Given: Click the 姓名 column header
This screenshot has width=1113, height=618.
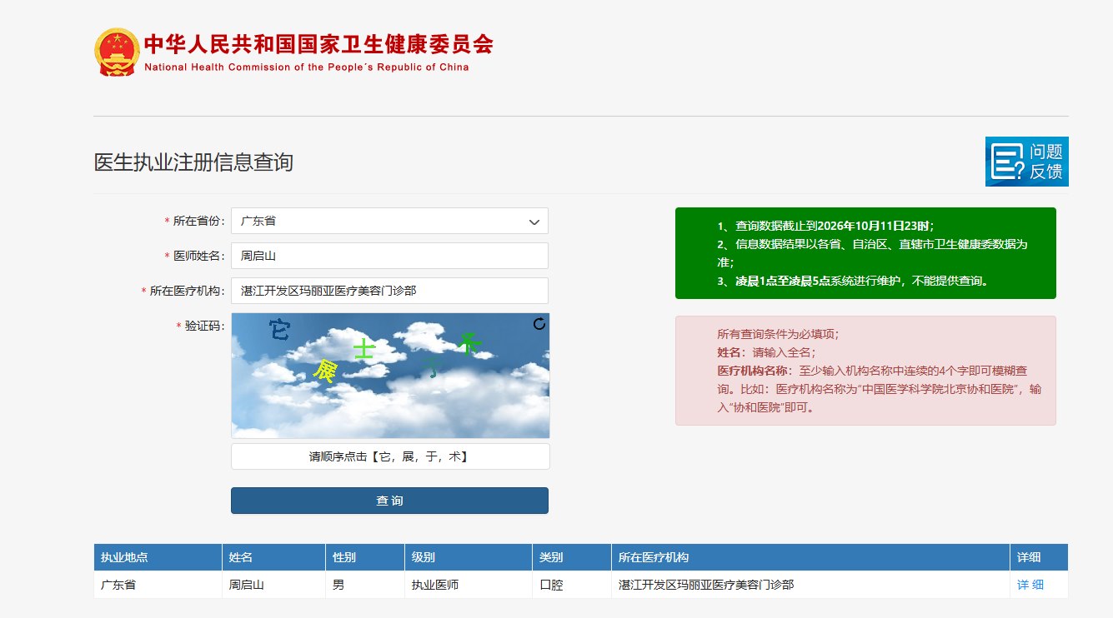Looking at the screenshot, I should coord(273,557).
